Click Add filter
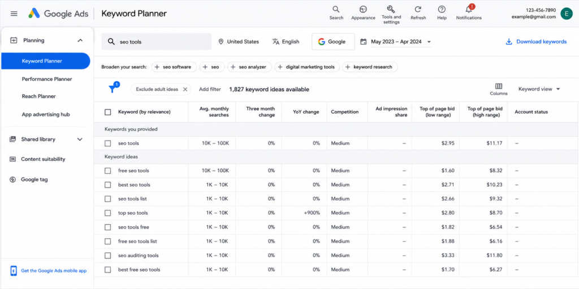This screenshot has height=289, width=579. click(210, 89)
